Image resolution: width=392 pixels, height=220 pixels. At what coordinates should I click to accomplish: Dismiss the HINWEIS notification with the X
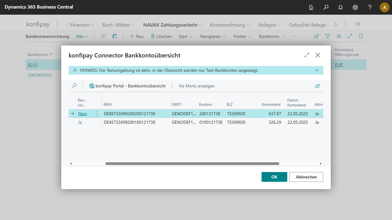click(75, 70)
